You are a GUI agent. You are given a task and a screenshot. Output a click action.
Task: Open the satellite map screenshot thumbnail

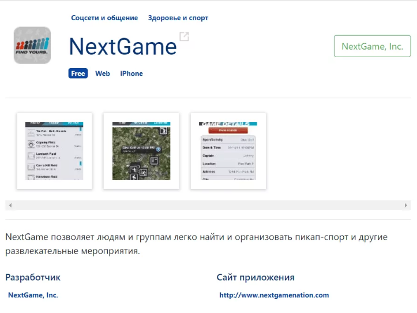coord(141,151)
